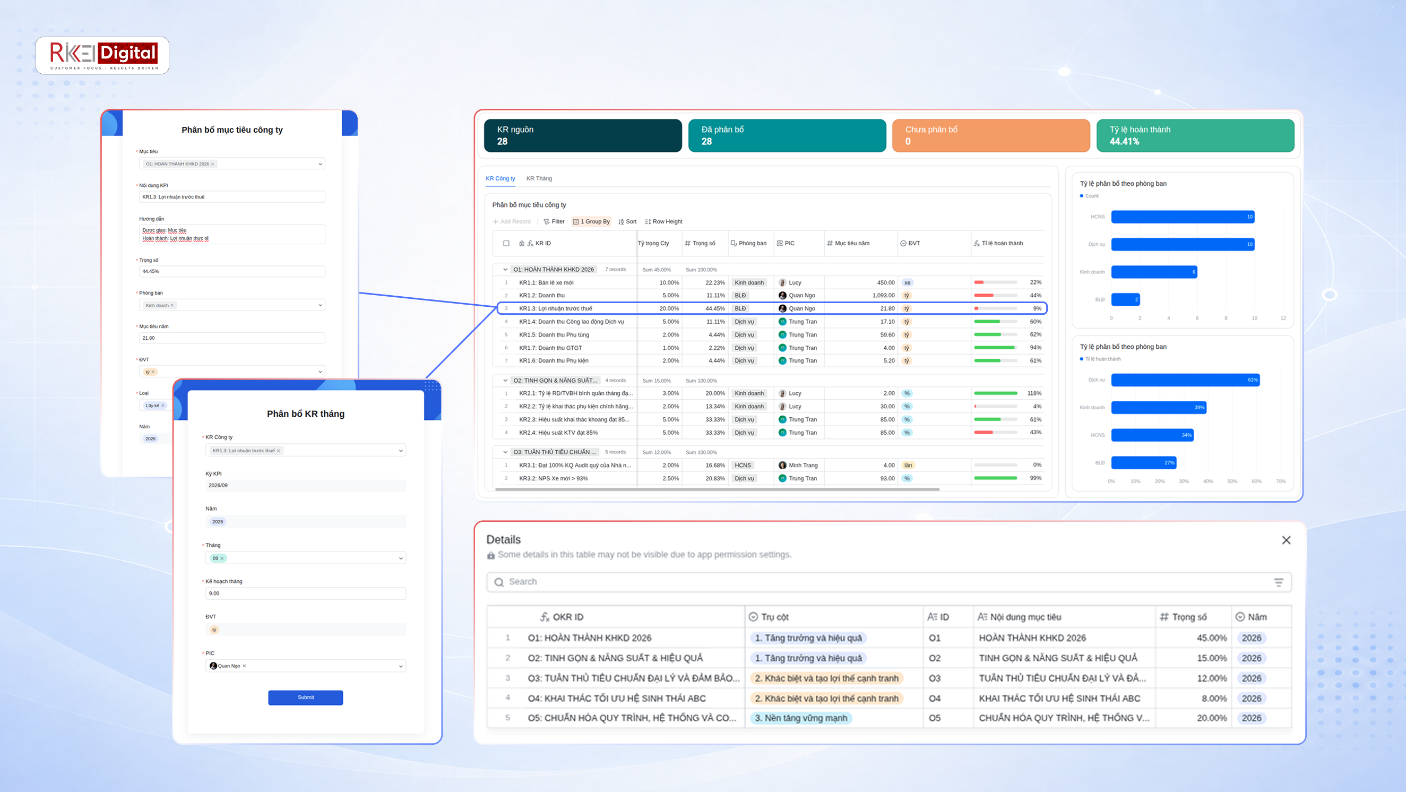Open the Phòng ban dropdown in company form

(x=232, y=305)
